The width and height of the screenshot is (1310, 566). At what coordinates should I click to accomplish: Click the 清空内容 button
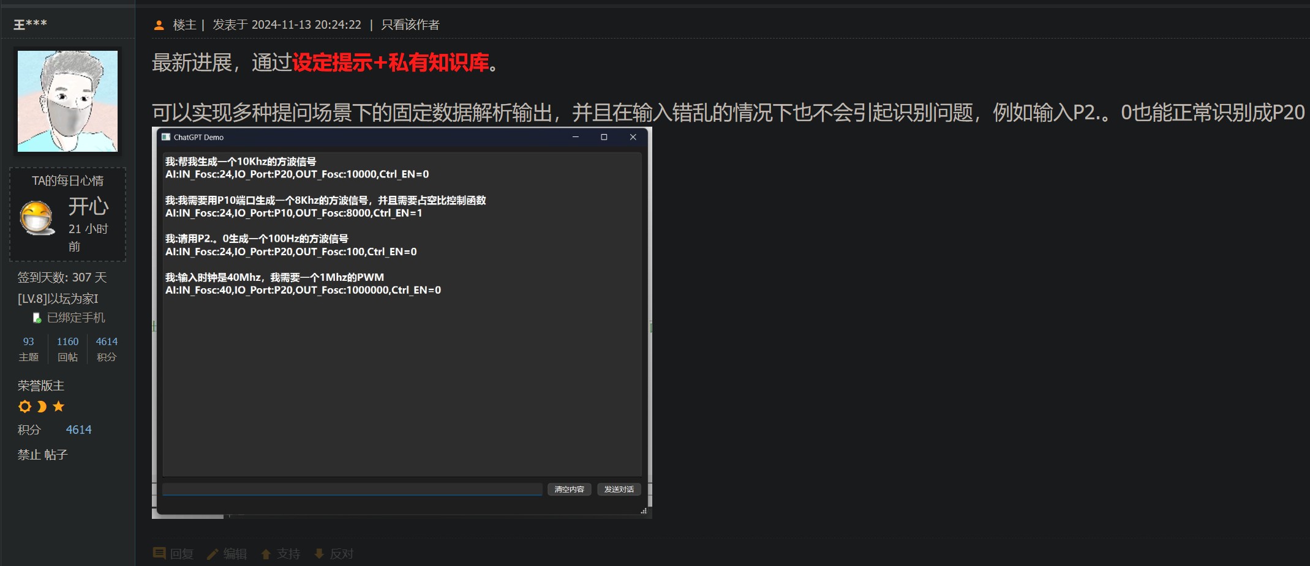[x=570, y=489]
